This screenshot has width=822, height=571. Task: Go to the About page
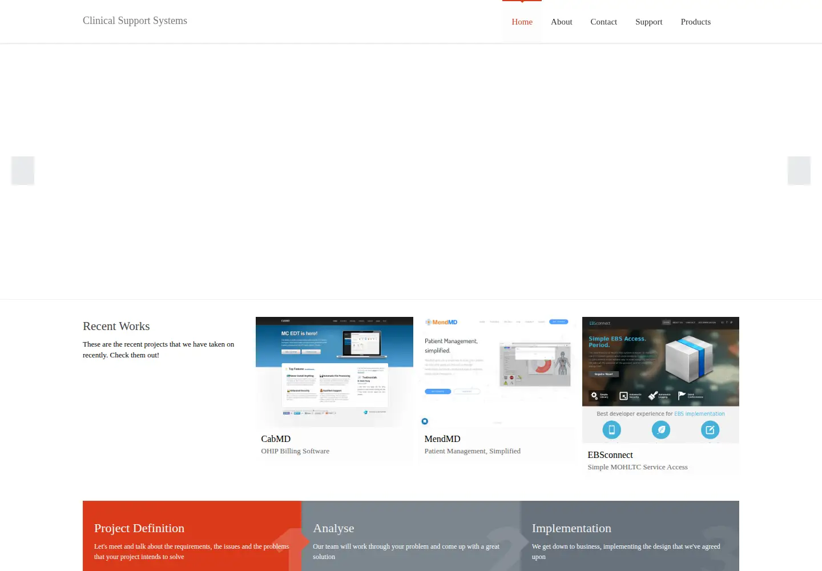561,22
